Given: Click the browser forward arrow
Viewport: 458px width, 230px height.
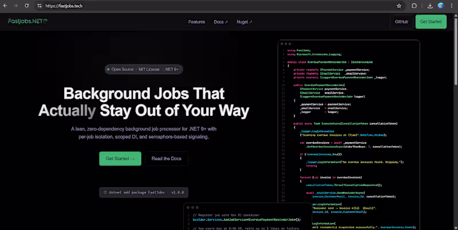Looking at the screenshot, I should [16, 6].
